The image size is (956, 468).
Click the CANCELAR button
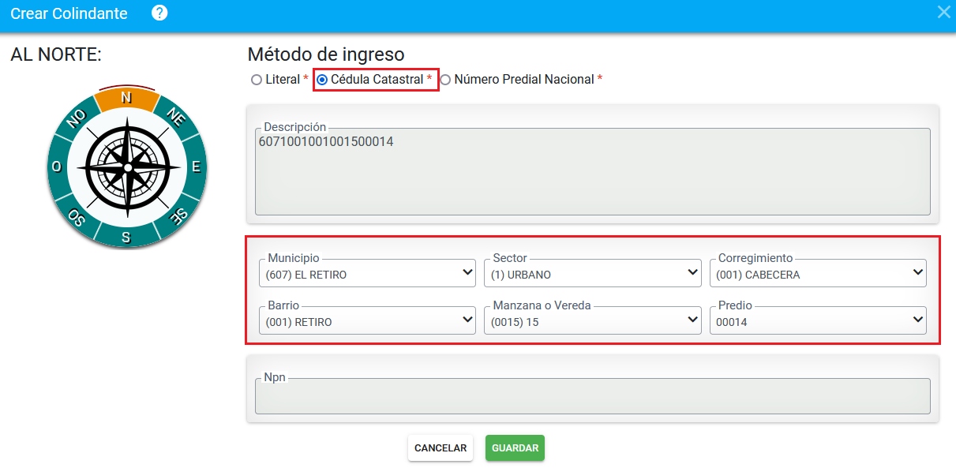[441, 447]
